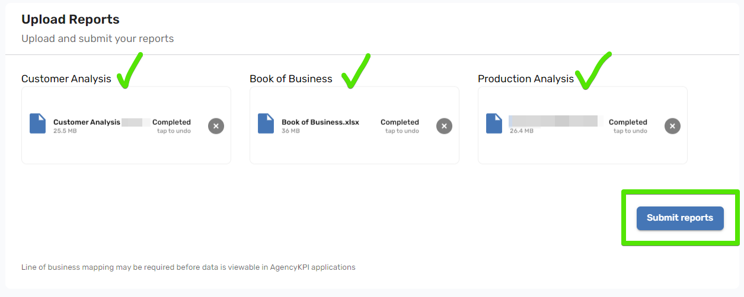
Task: Undo the completed Book of Business upload
Action: tap(402, 131)
